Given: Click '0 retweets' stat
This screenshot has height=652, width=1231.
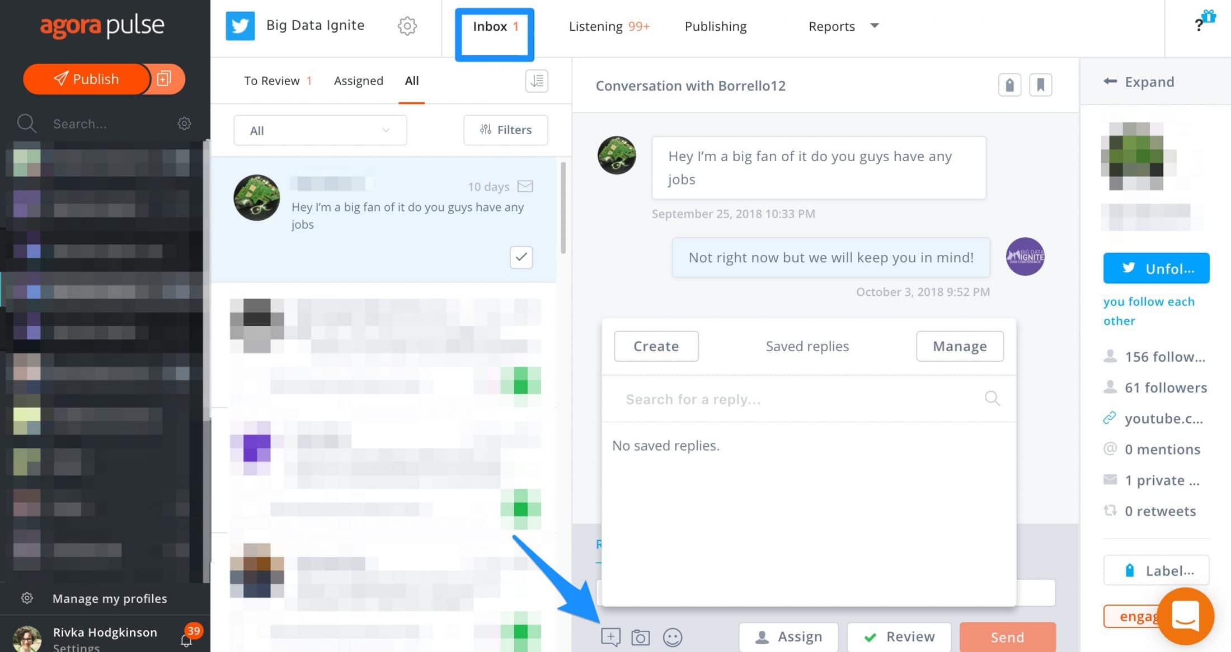Looking at the screenshot, I should [1160, 511].
